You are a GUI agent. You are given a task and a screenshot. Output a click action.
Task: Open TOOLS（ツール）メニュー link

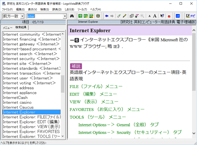pyautogui.click(x=98, y=117)
